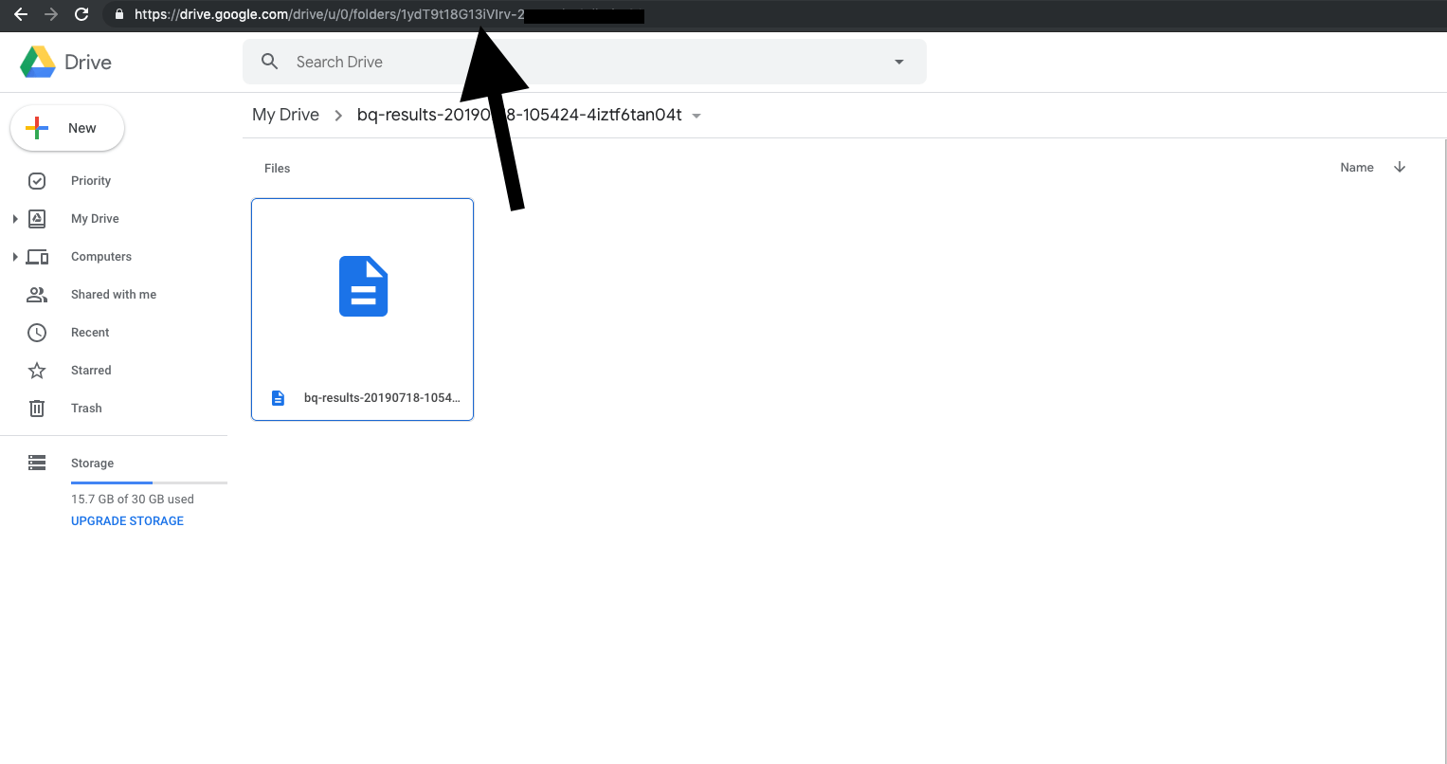The width and height of the screenshot is (1447, 764).
Task: Click the browser forward arrow
Action: click(51, 14)
